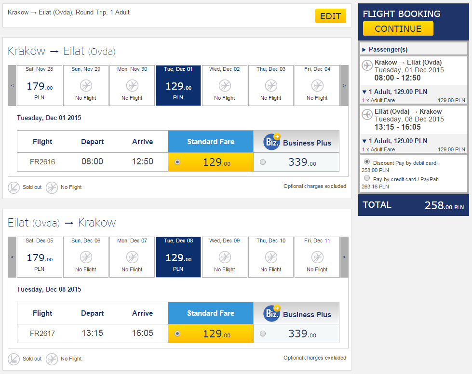Screen dimensions: 472x374
Task: Click the no-flight plane icon for Sun, Nov 29
Action: (x=86, y=85)
